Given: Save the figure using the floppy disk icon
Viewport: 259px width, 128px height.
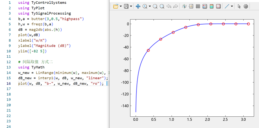Looking at the screenshot, I should 126,6.
